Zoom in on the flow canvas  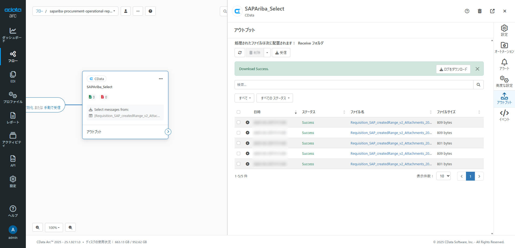click(37, 228)
